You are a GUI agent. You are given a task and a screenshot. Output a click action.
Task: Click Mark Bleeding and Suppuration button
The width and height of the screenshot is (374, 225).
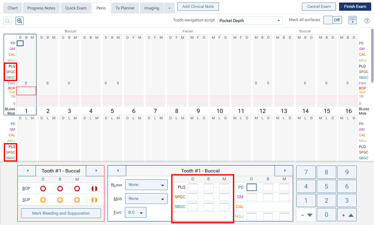[61, 213]
